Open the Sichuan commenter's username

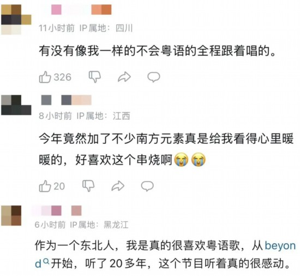81,10
